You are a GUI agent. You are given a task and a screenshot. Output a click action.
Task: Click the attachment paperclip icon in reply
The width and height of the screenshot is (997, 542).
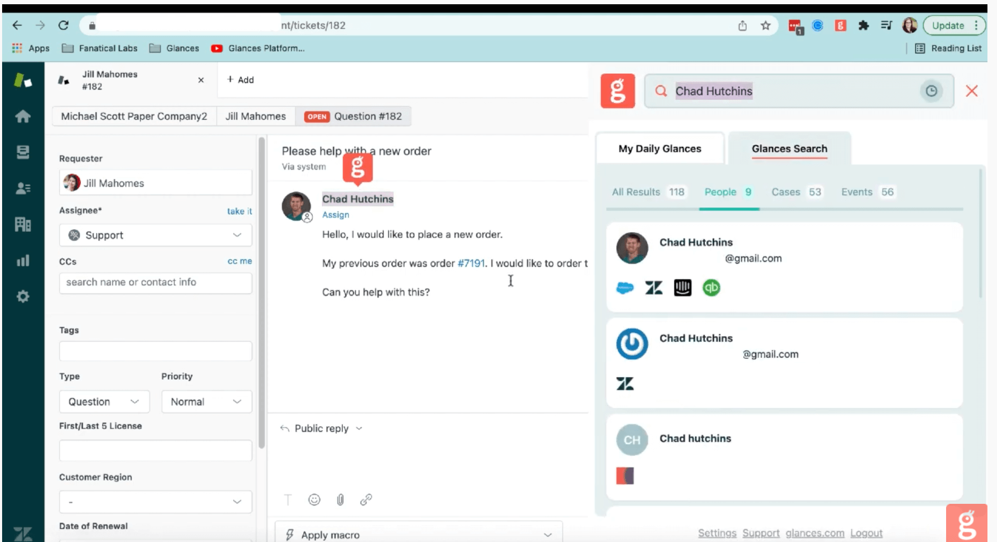tap(340, 500)
